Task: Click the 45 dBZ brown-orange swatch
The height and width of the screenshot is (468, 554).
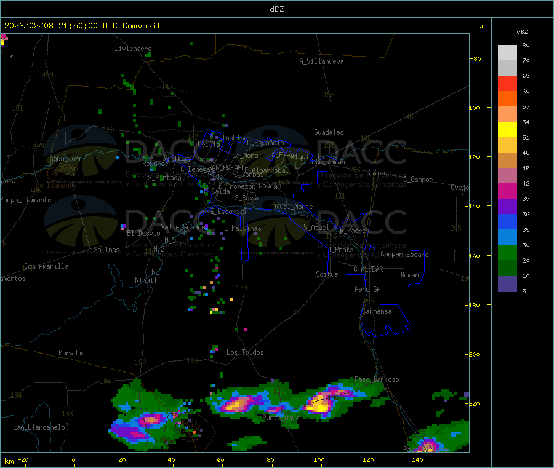Action: [507, 161]
